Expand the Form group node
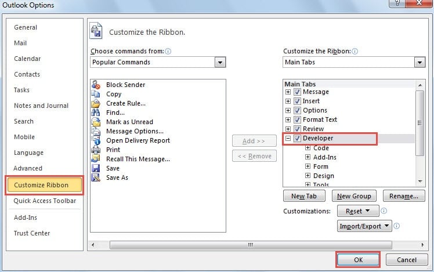 pos(308,166)
